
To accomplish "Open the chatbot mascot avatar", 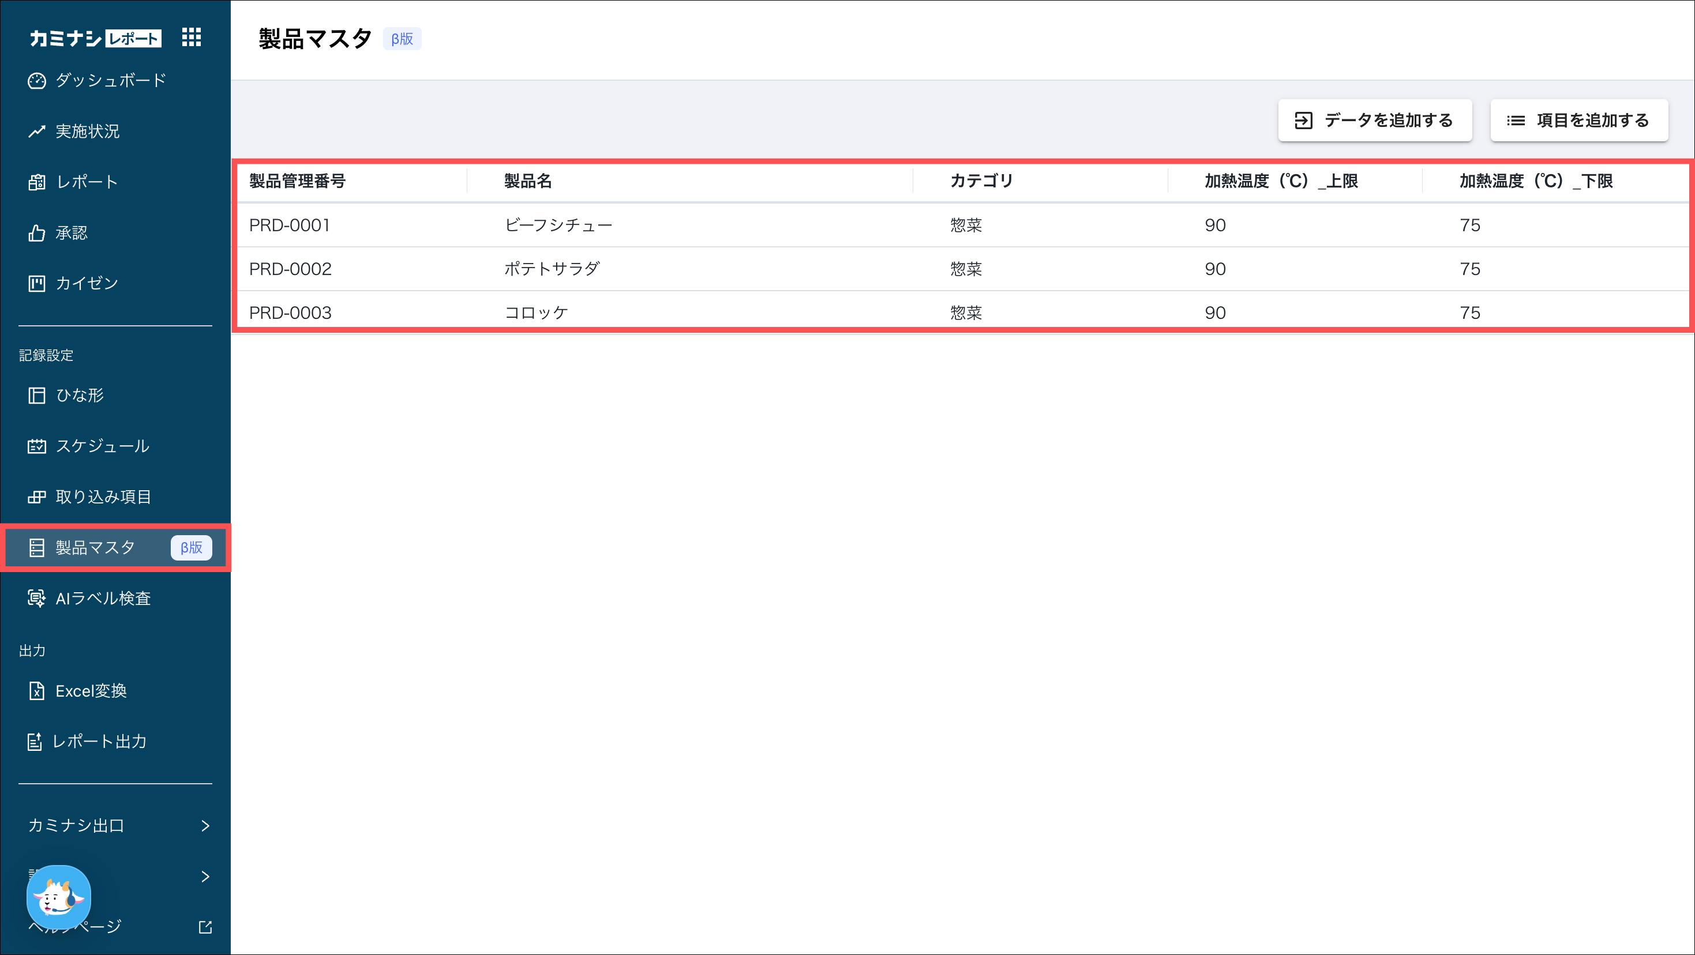I will [x=59, y=897].
